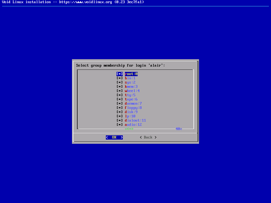This screenshot has width=271, height=203.
Task: Toggle the root:0 group checkbox
Action: point(120,74)
